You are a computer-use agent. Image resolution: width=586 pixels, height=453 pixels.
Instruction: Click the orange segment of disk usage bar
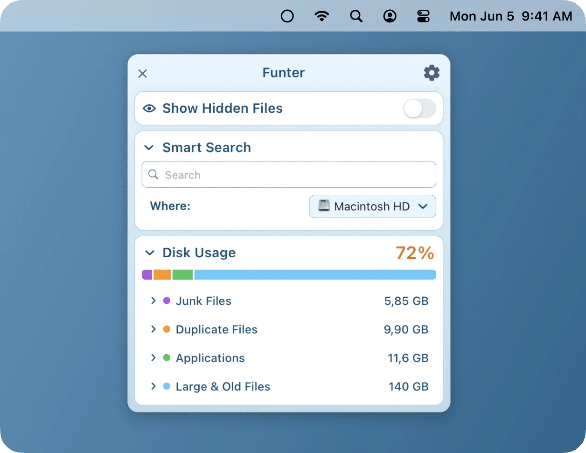[x=162, y=275]
